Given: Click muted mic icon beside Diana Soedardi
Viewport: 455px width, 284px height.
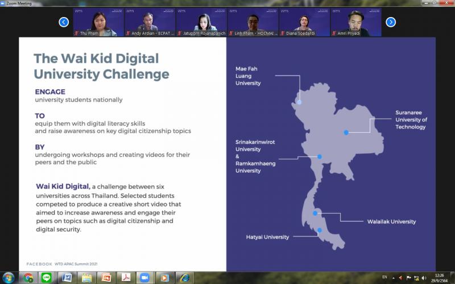Looking at the screenshot, I should click(x=283, y=34).
